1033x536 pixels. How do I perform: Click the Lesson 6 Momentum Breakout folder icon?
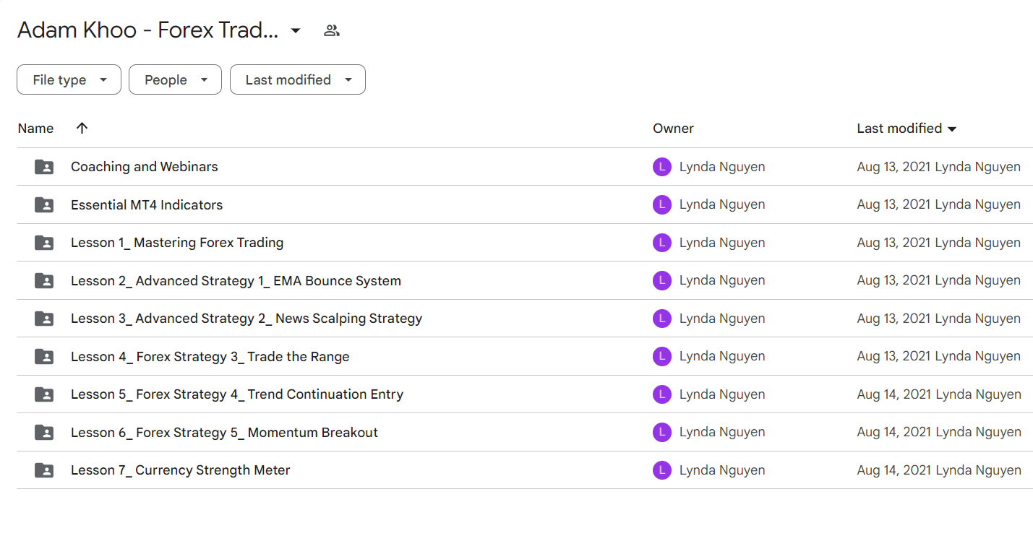(x=44, y=433)
